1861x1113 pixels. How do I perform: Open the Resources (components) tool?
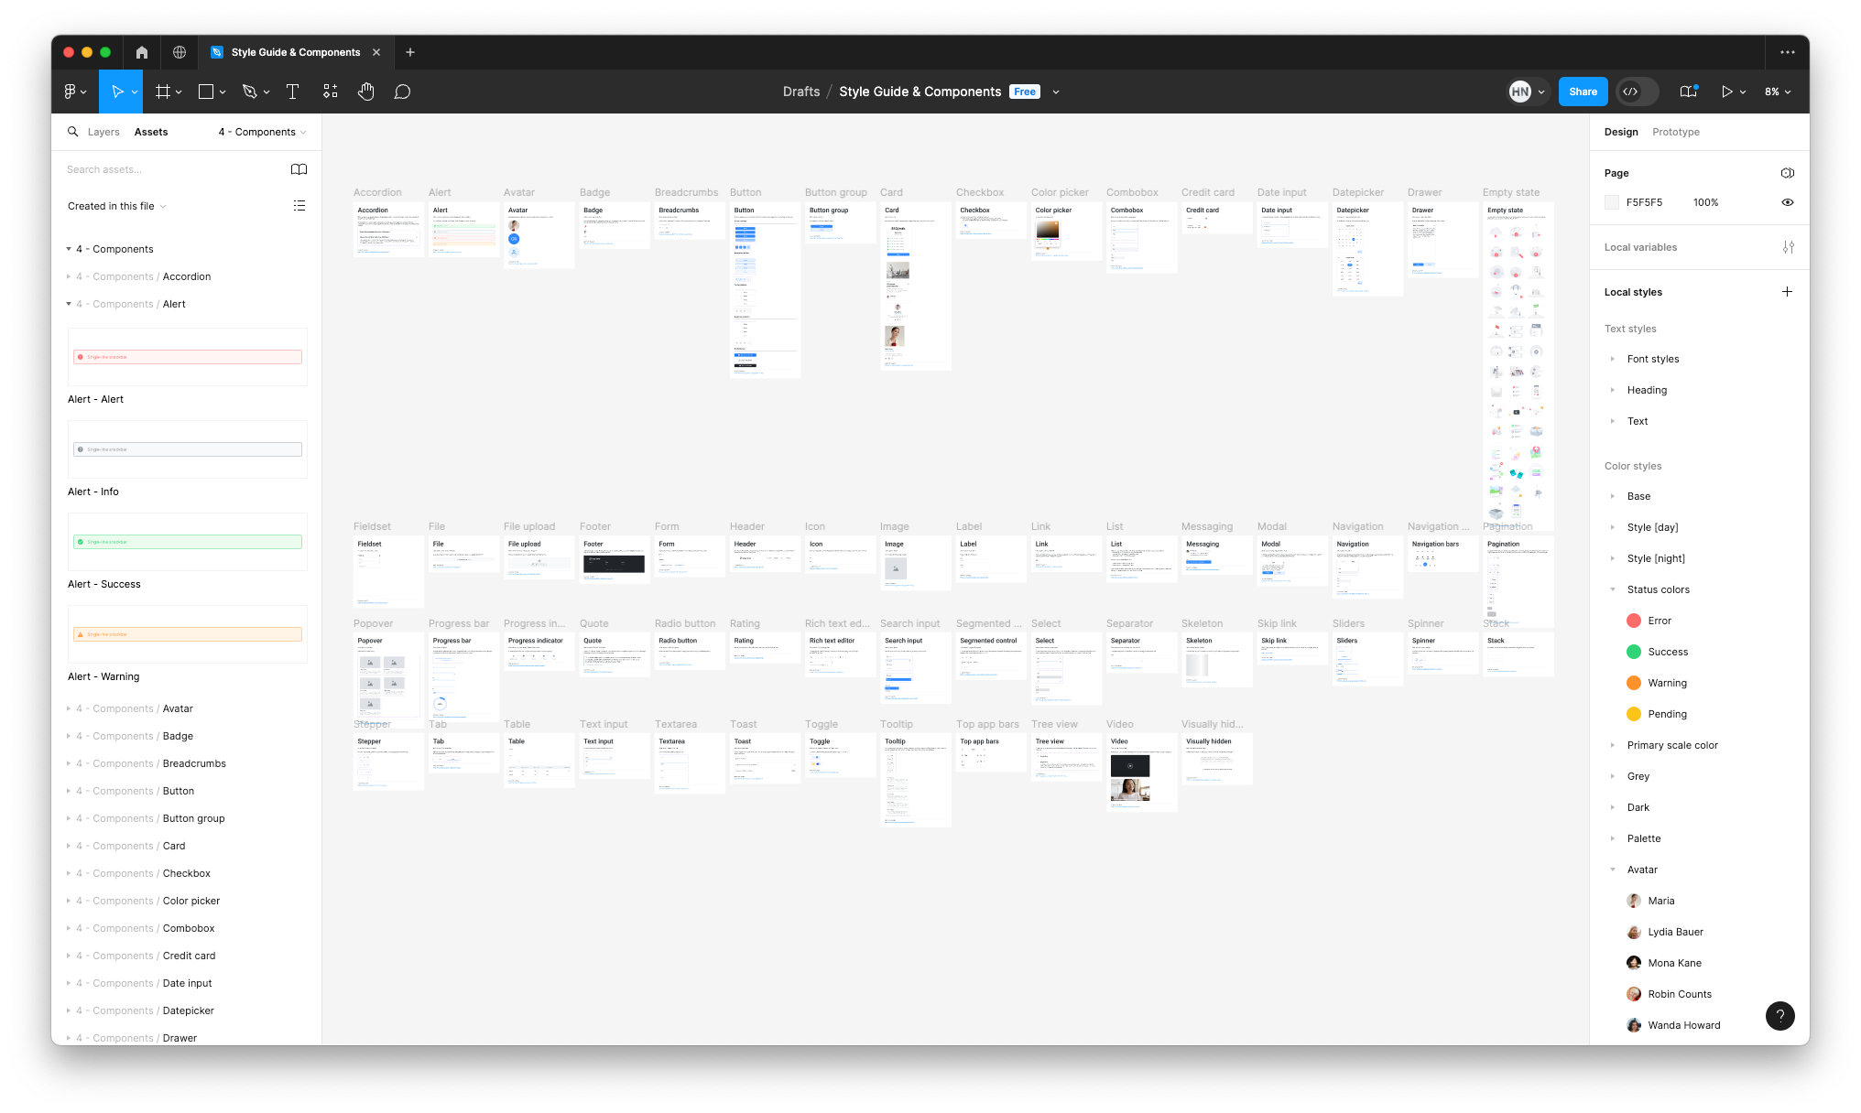coord(331,92)
